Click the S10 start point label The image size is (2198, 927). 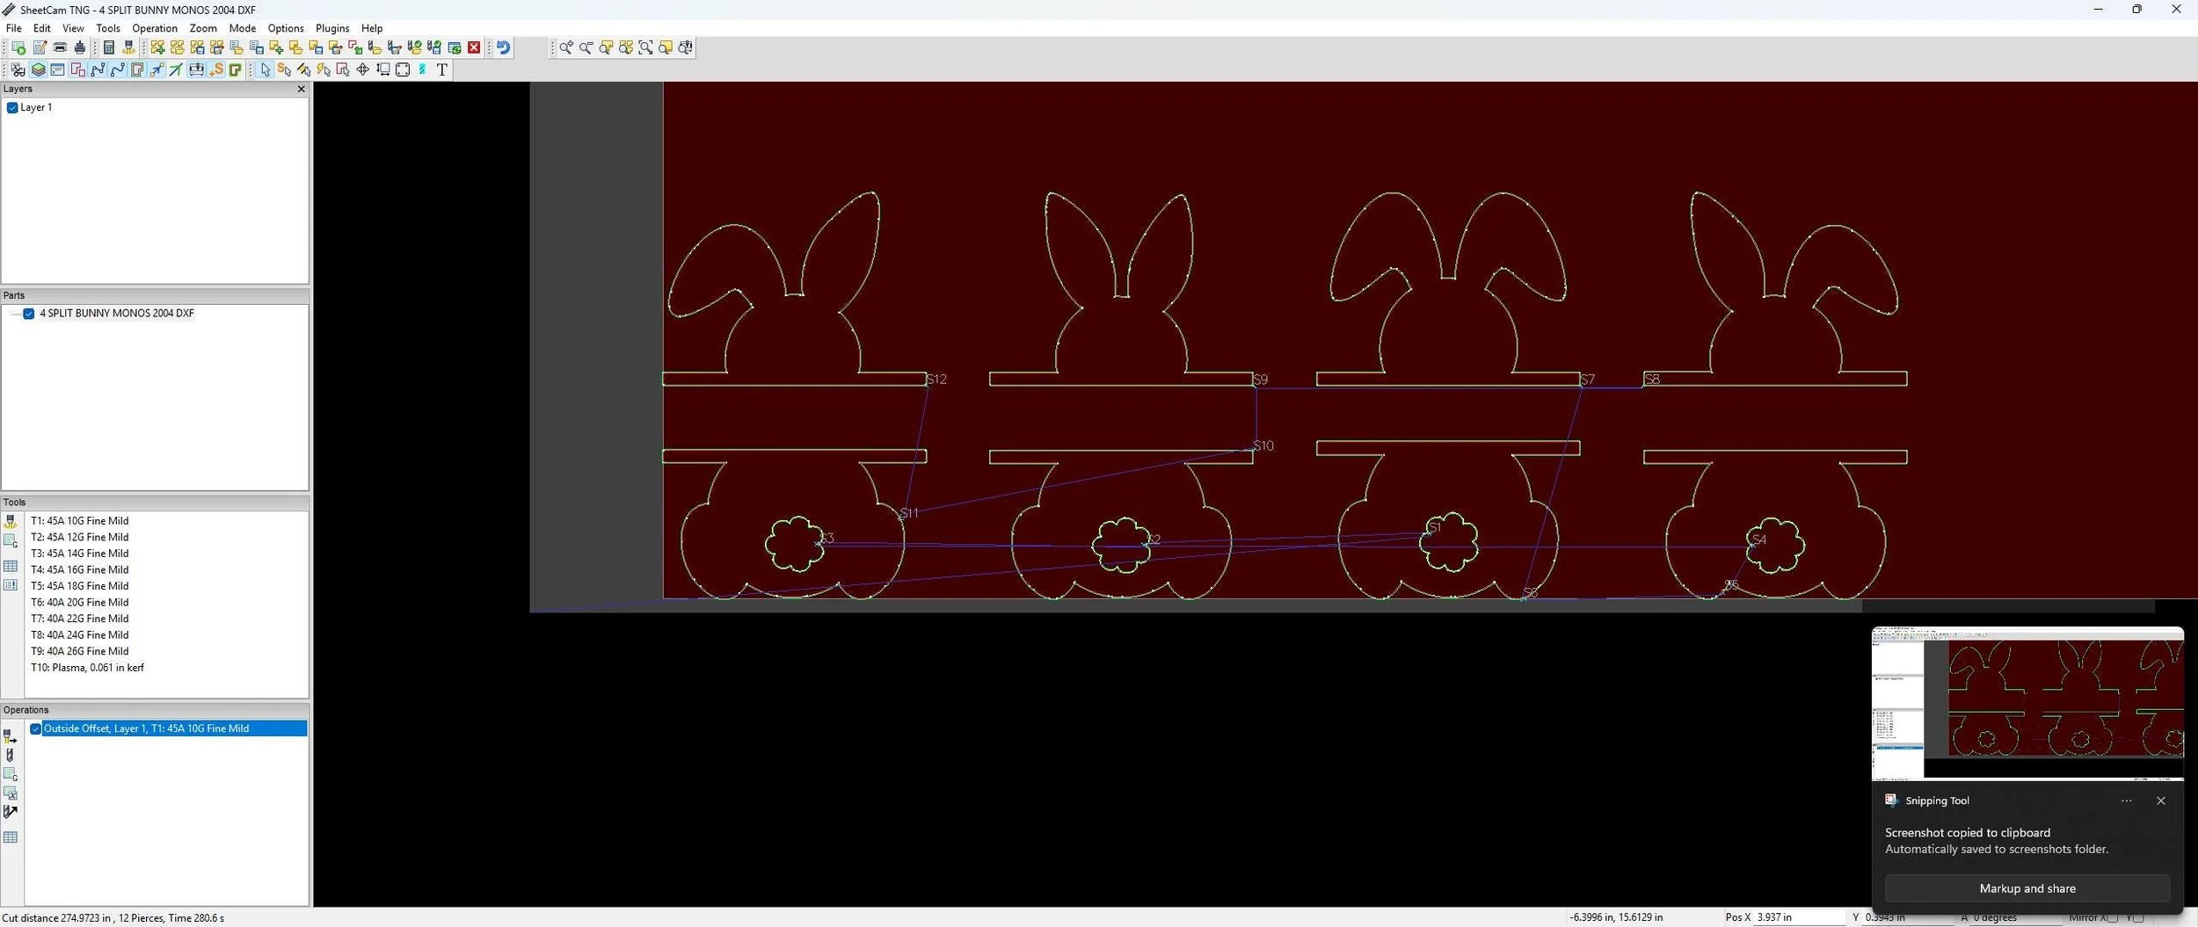(1263, 445)
